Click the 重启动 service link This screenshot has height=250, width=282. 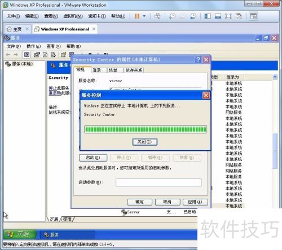55,93
